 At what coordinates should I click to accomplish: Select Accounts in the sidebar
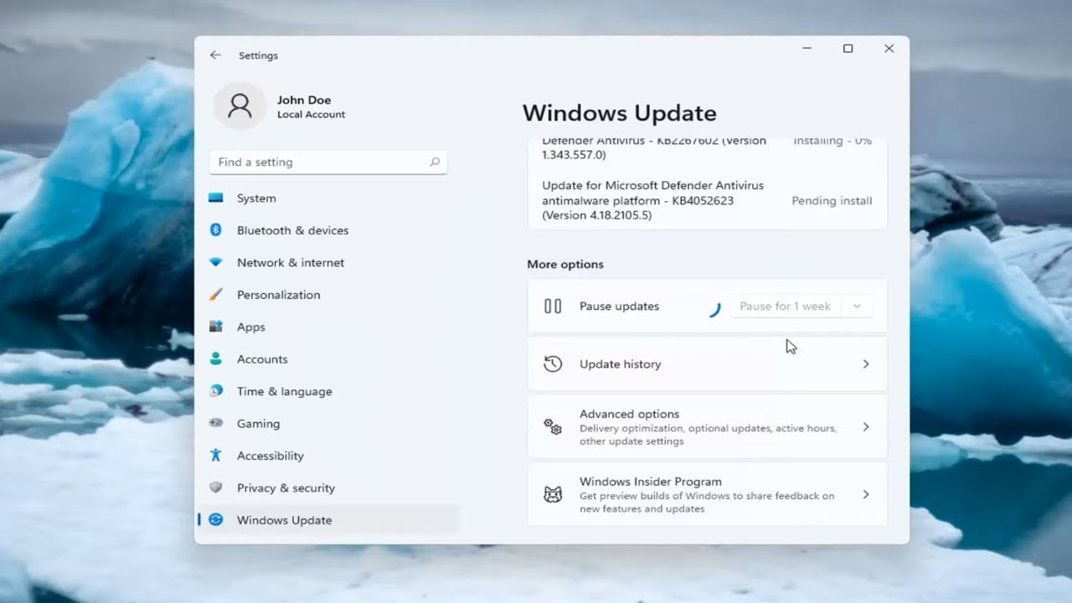(327, 359)
